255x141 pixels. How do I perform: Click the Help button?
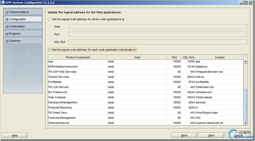pos(15,135)
